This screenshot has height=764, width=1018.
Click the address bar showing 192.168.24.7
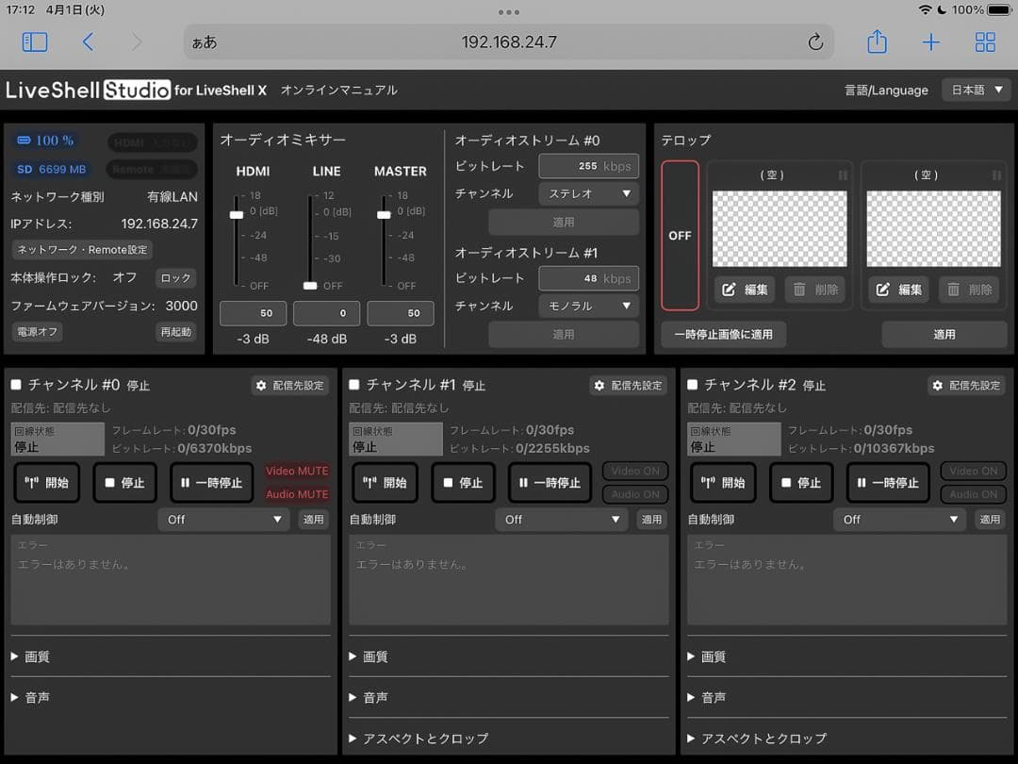509,42
